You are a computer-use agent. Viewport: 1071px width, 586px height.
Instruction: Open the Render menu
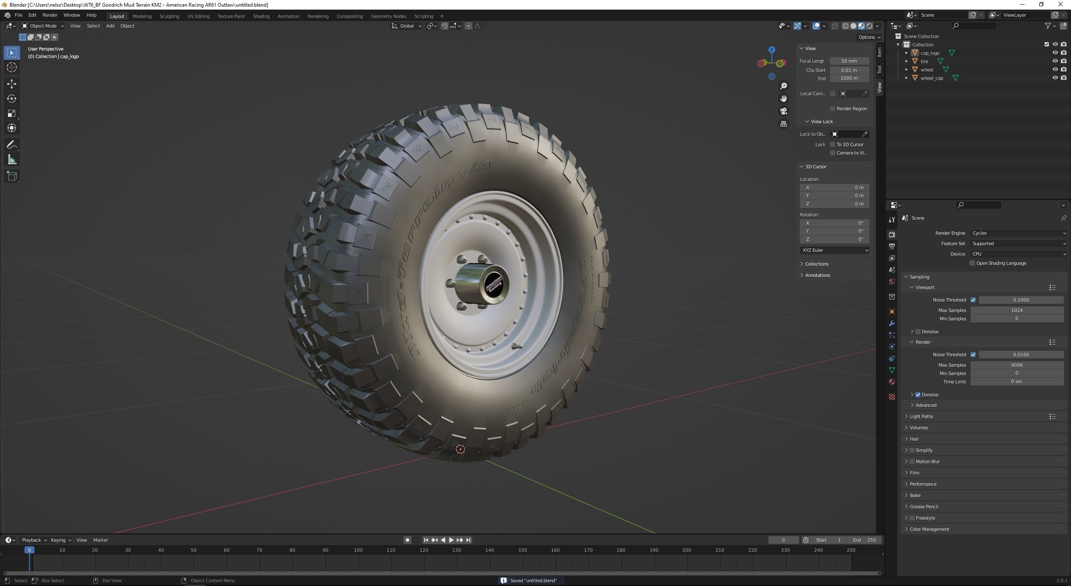click(x=50, y=15)
